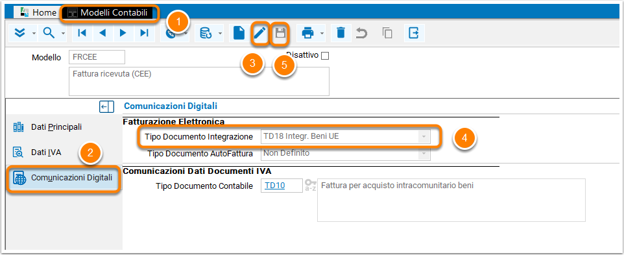Image resolution: width=624 pixels, height=255 pixels.
Task: Click the pencil edit icon
Action: tap(259, 33)
